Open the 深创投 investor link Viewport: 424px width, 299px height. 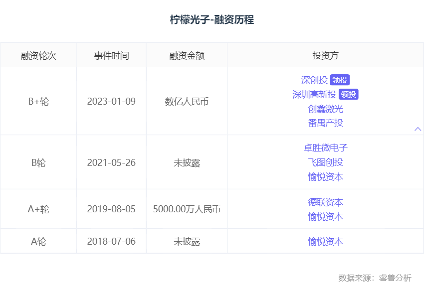tap(314, 80)
